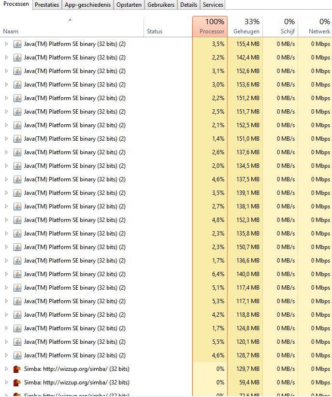
Task: Click Java icon of the 140,0 MB process
Action: (17, 274)
